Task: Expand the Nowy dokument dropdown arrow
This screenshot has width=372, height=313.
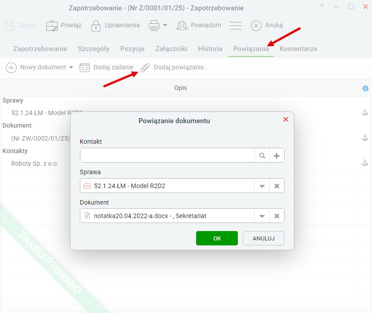Action: coord(71,67)
